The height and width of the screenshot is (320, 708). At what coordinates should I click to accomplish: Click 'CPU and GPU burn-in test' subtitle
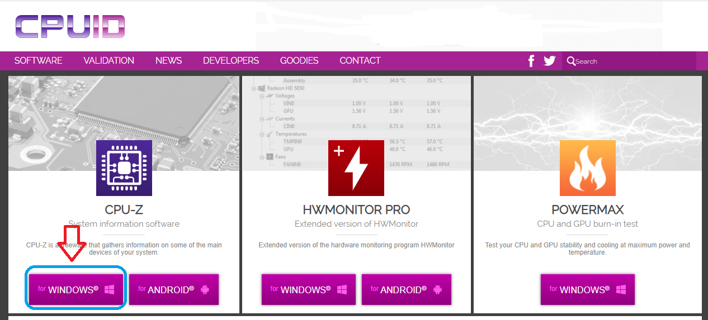click(x=588, y=224)
